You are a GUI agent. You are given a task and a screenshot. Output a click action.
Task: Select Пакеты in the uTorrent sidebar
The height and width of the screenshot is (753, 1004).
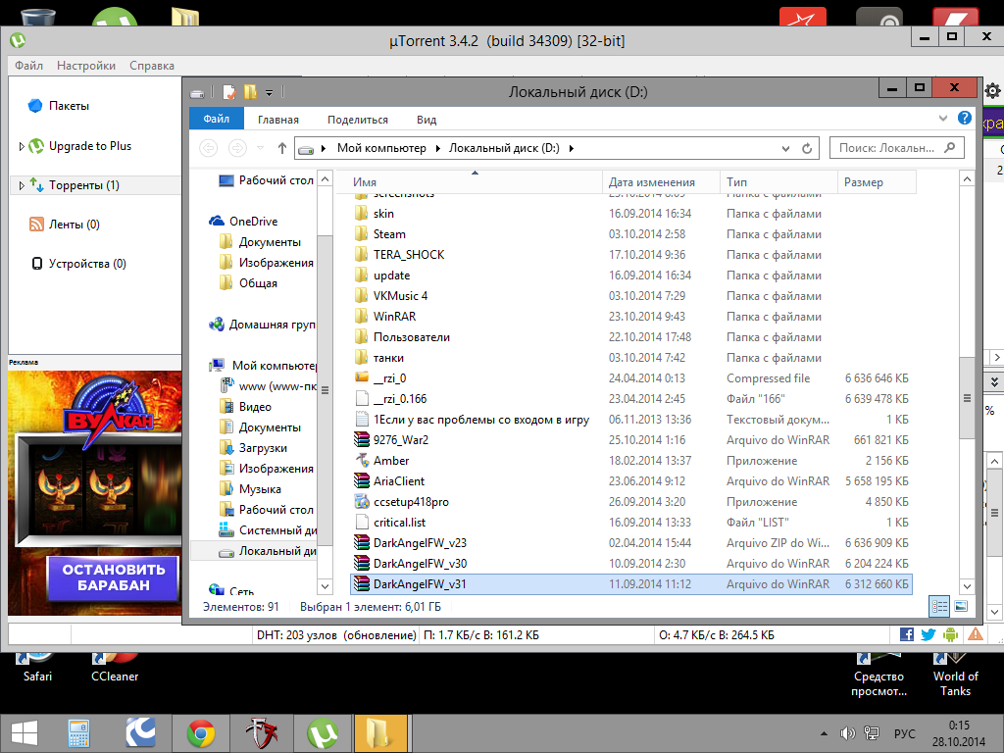[69, 106]
